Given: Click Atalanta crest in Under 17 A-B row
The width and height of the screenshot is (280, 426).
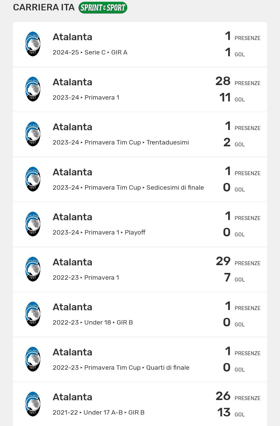Looking at the screenshot, I should coord(33,404).
